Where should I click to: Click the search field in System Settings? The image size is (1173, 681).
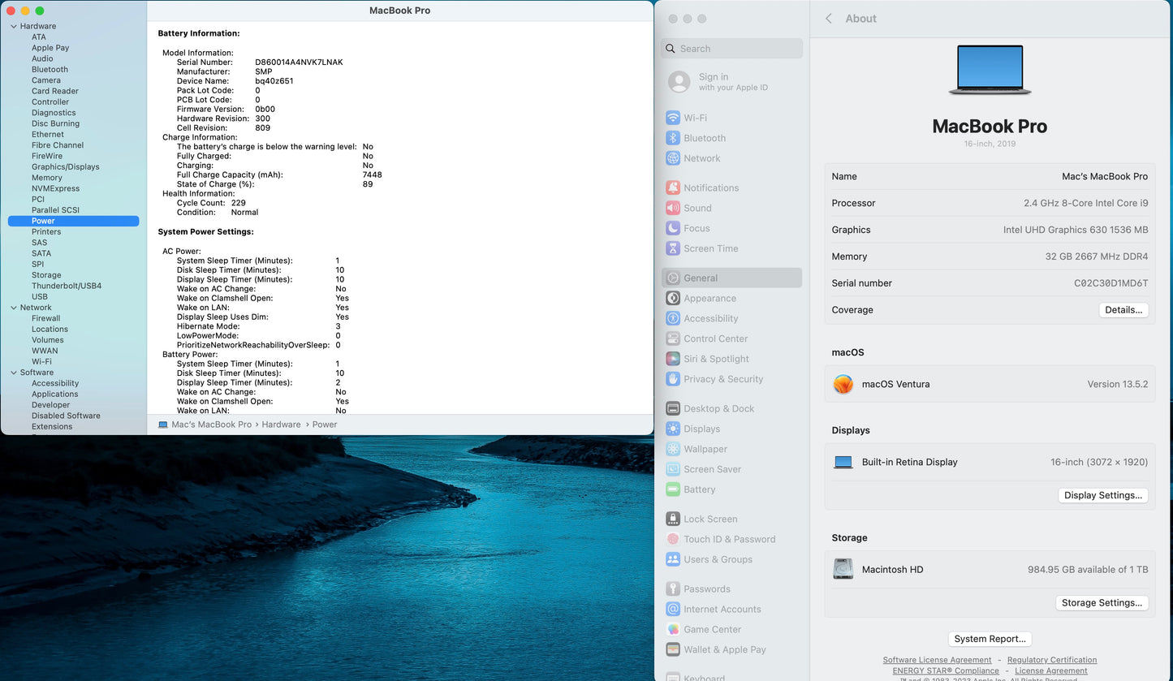[732, 49]
